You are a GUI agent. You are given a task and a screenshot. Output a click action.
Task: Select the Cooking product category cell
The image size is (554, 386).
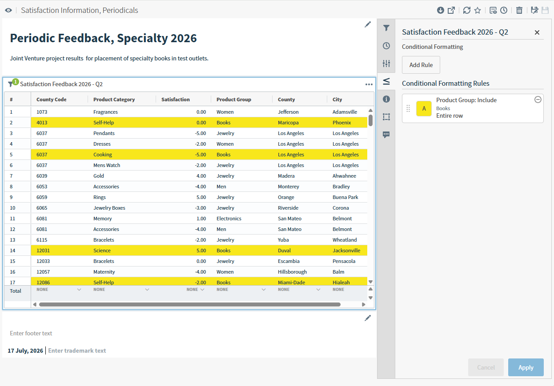coord(122,155)
